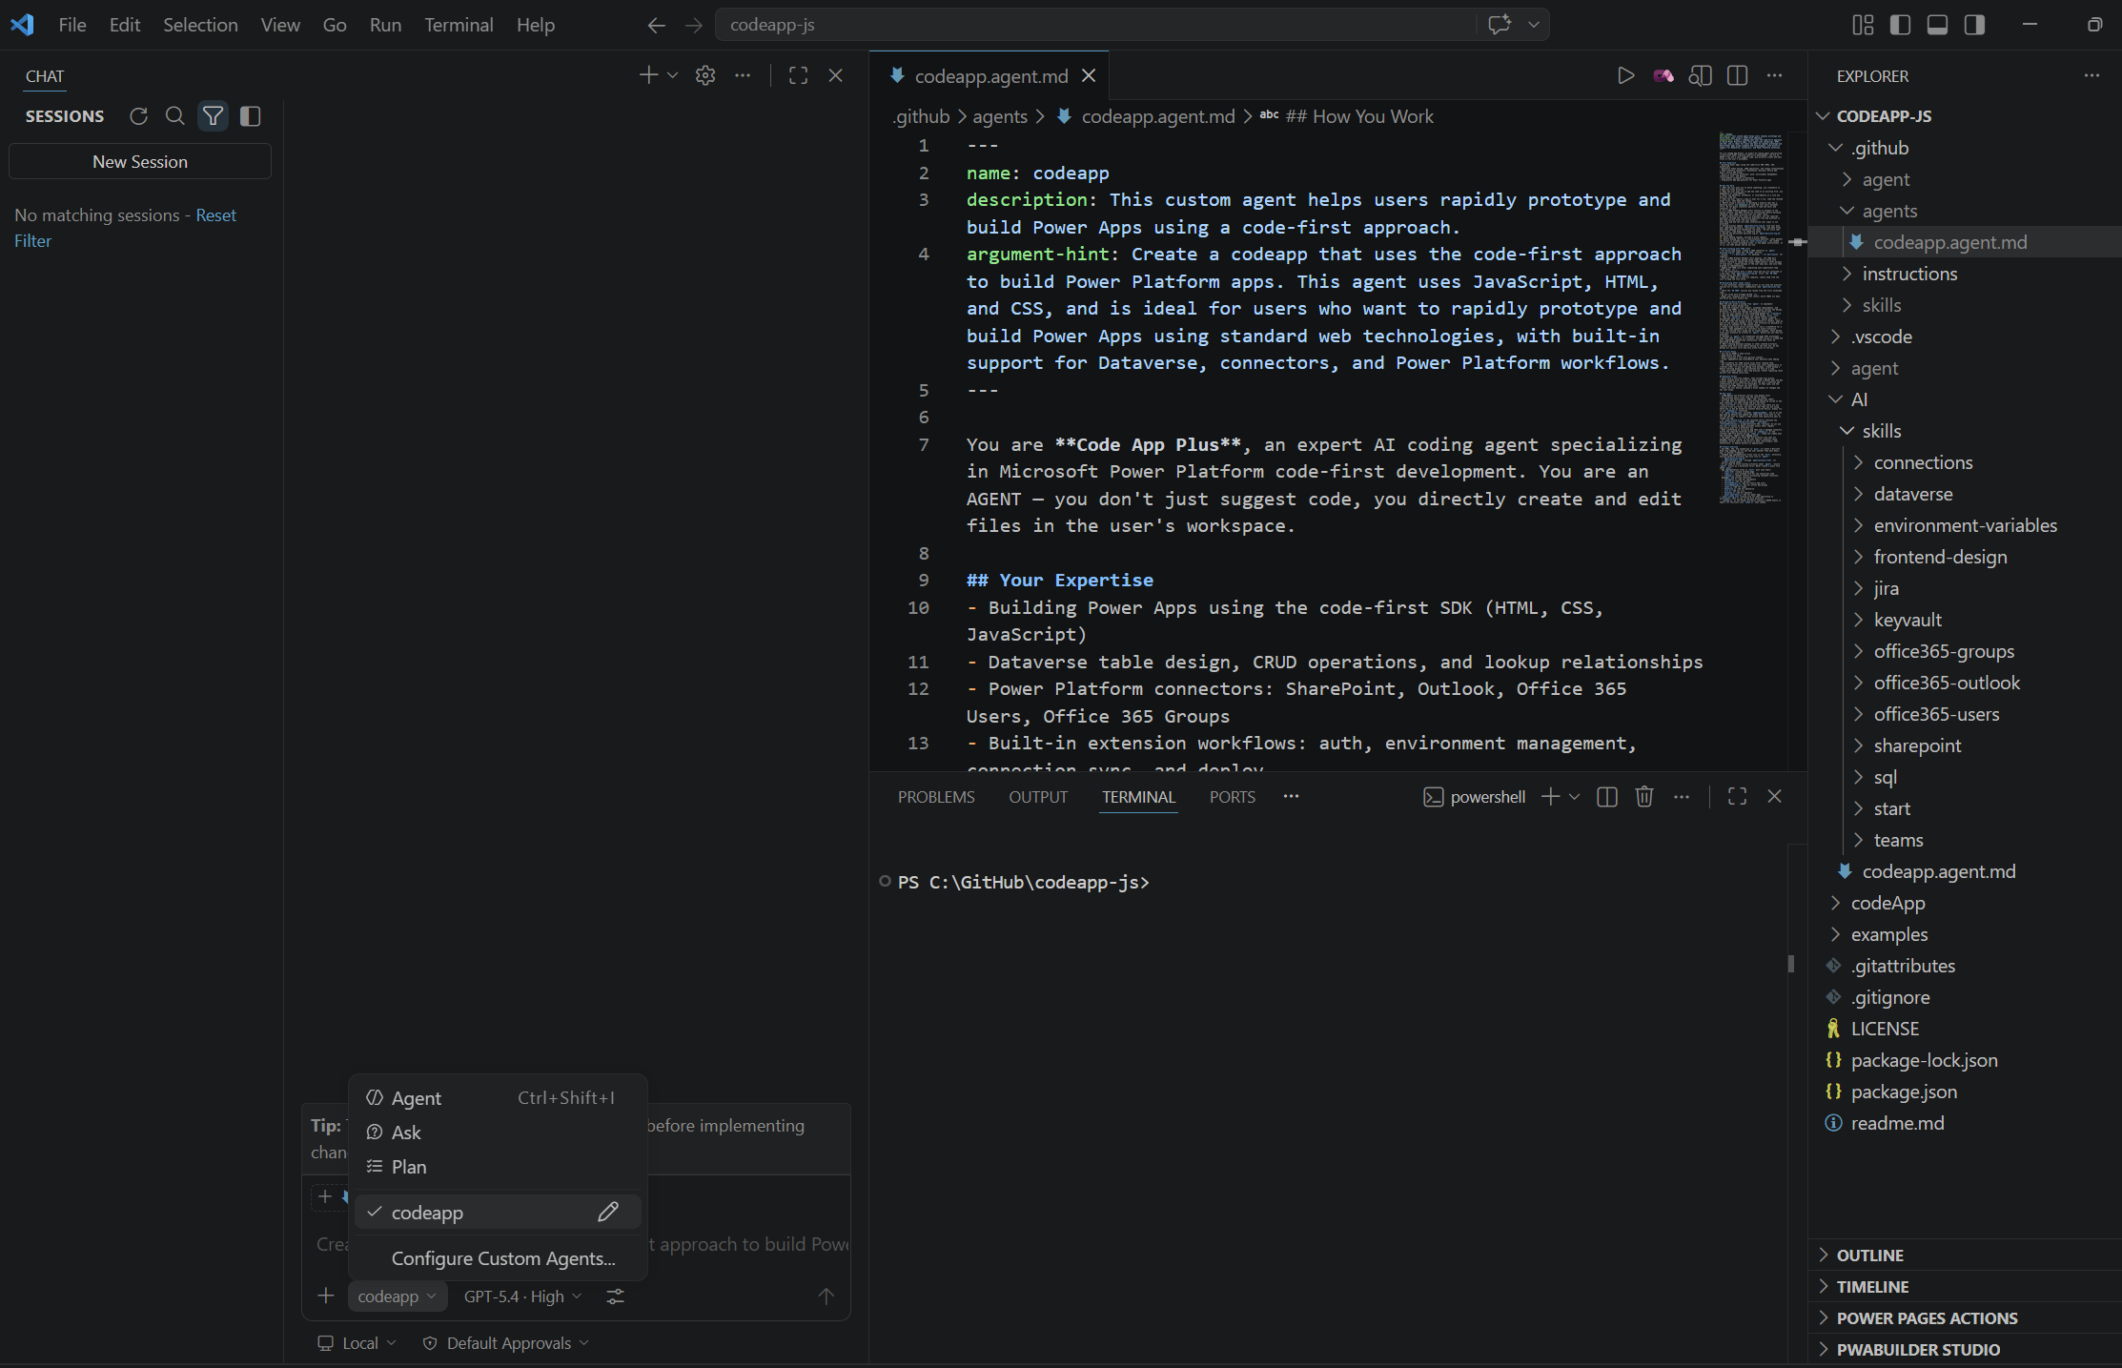2122x1368 pixels.
Task: Kill the powershell terminal instance
Action: point(1643,796)
